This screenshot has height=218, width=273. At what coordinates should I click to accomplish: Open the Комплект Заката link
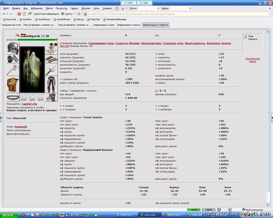[x=219, y=43]
